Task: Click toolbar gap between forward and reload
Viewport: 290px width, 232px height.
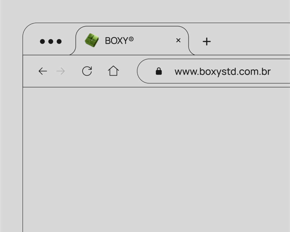Action: click(73, 71)
